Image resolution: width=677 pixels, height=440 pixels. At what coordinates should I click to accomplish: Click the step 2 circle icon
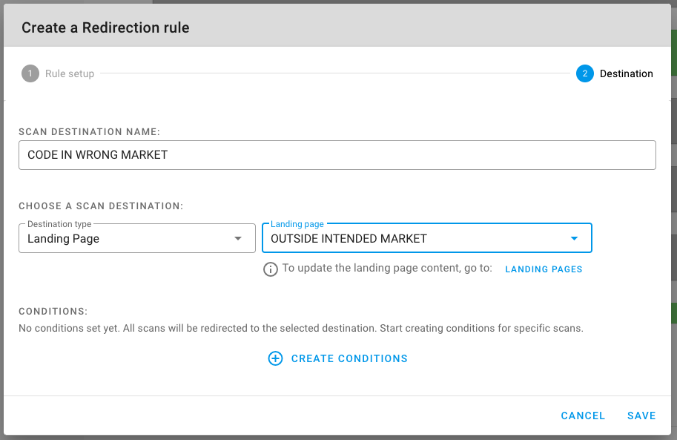584,73
